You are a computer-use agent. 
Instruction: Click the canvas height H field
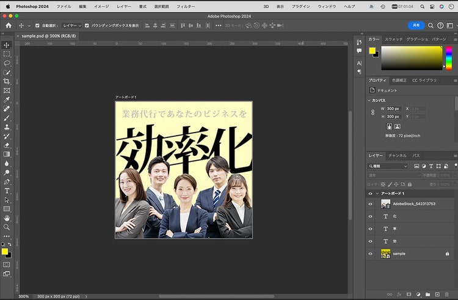(393, 116)
